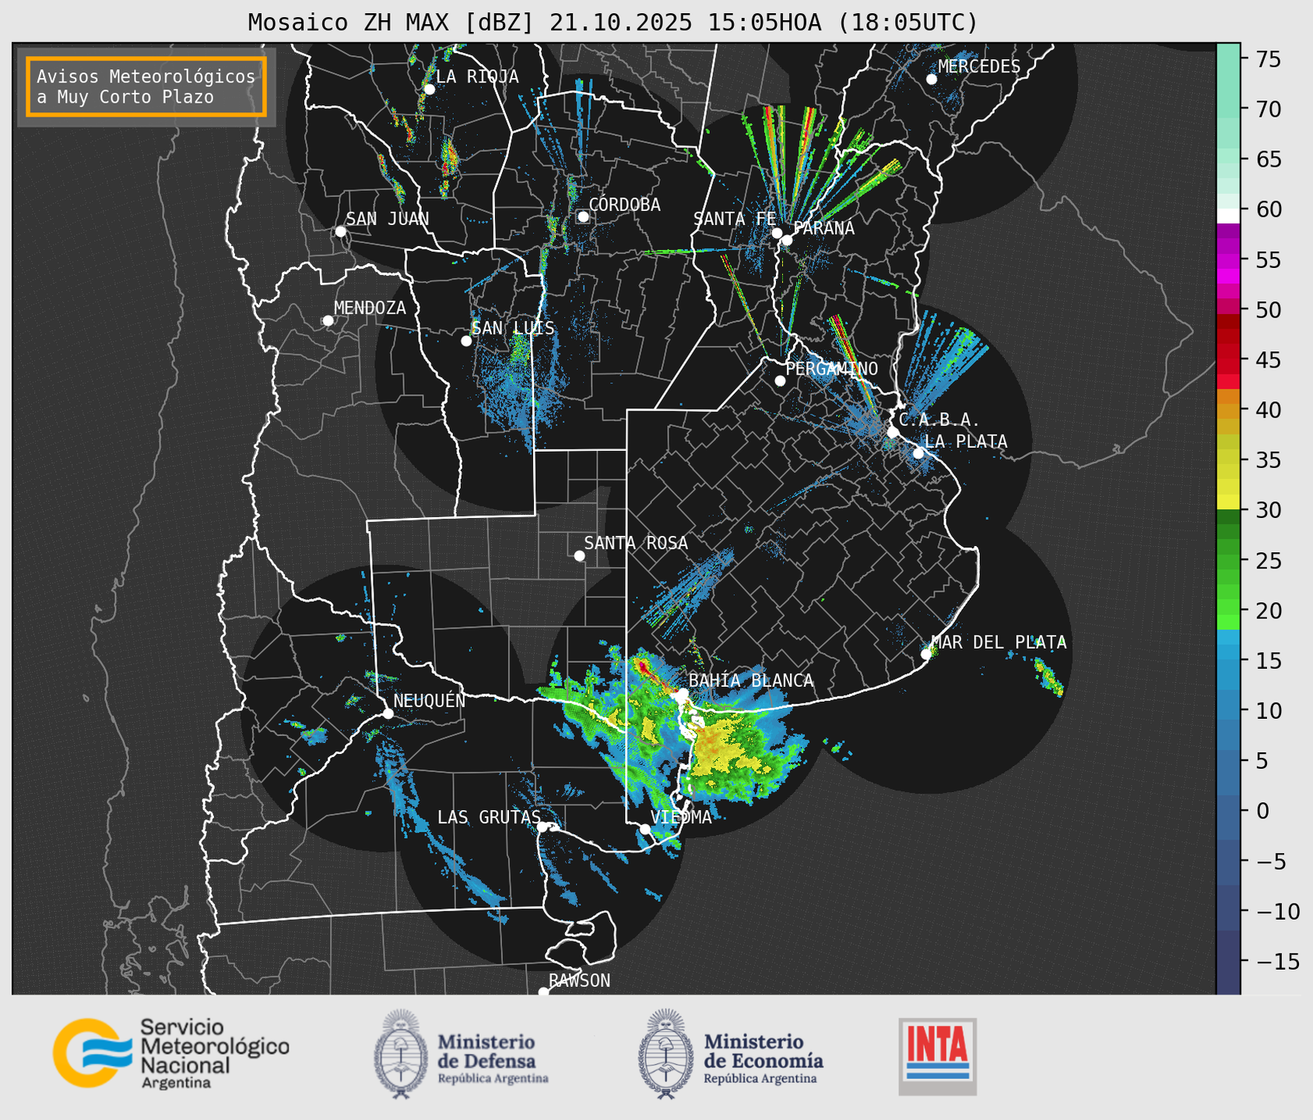
Task: Click the radar echo offshore east of Mar del Plata
Action: [x=1048, y=675]
